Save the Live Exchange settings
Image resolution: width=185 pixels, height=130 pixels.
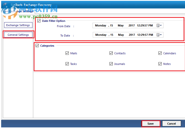(x=151, y=124)
